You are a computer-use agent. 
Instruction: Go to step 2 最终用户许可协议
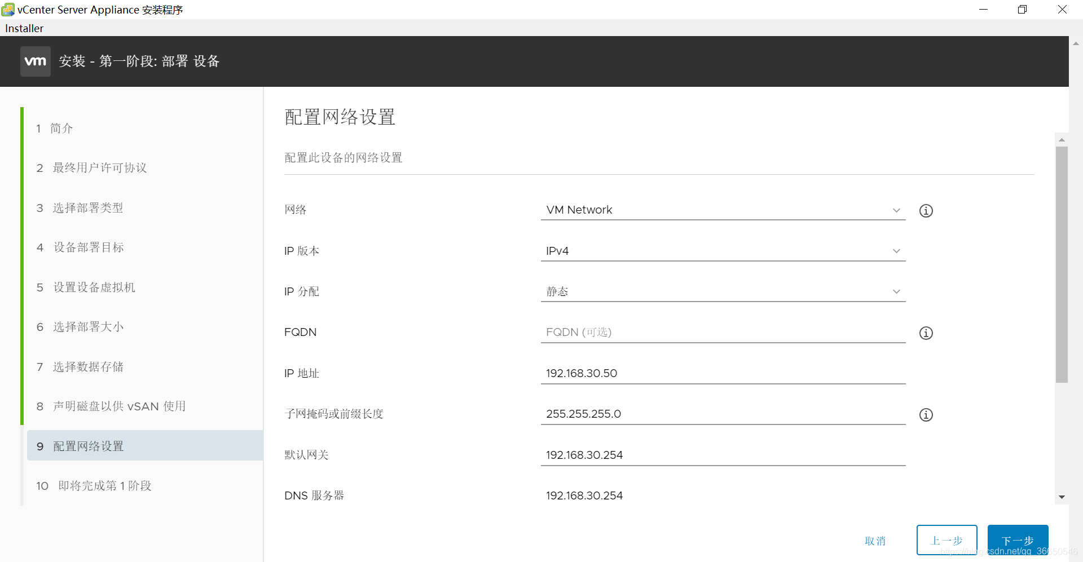(91, 168)
